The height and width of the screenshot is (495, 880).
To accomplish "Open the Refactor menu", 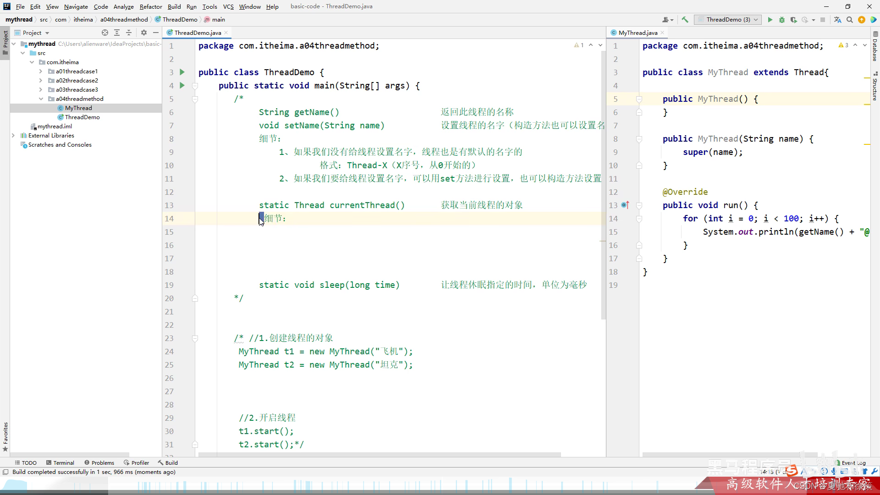I will 151,6.
